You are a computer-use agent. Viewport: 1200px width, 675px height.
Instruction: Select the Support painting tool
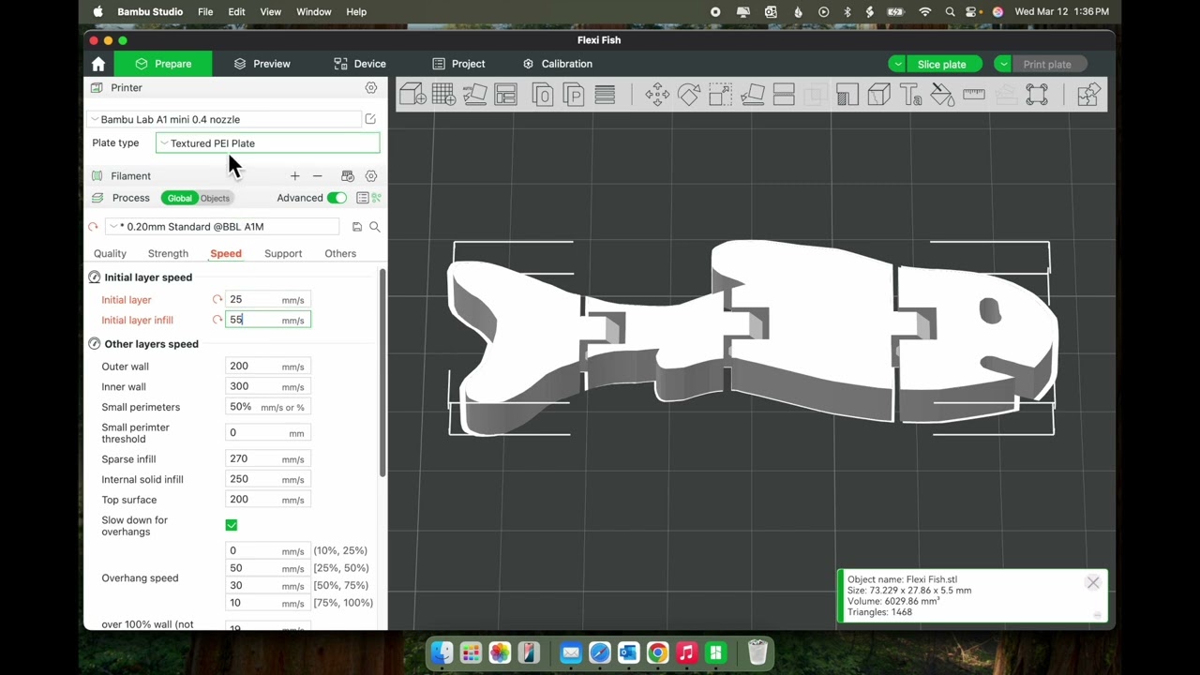[x=847, y=94]
